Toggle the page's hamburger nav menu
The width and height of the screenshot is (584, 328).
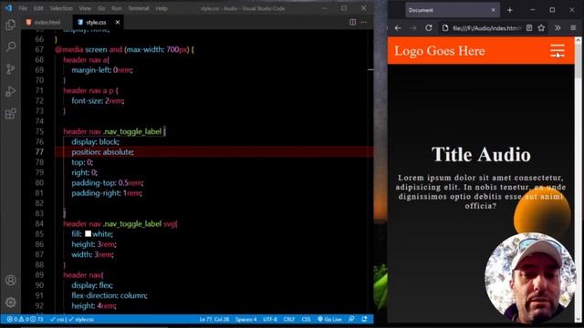558,50
